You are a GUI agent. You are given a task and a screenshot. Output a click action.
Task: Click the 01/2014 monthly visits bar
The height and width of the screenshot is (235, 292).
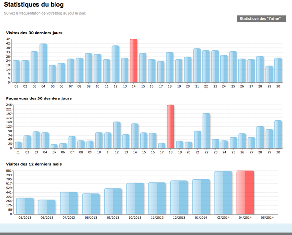201,196
